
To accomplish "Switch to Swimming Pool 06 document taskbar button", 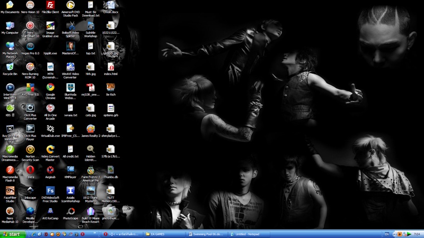I will click(207, 234).
